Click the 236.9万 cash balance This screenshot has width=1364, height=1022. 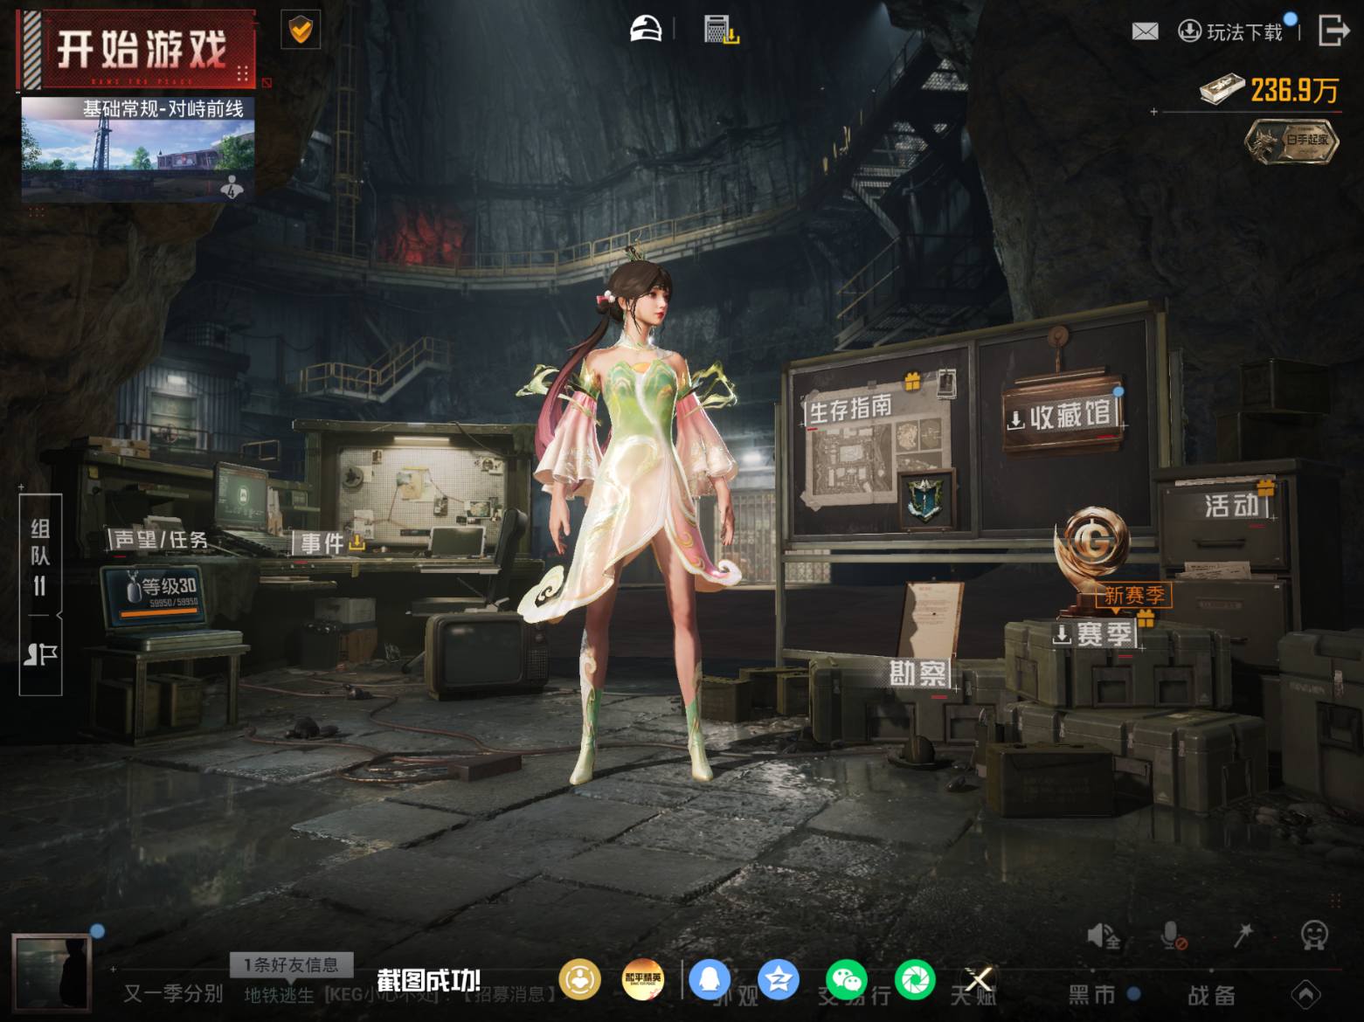[x=1270, y=90]
